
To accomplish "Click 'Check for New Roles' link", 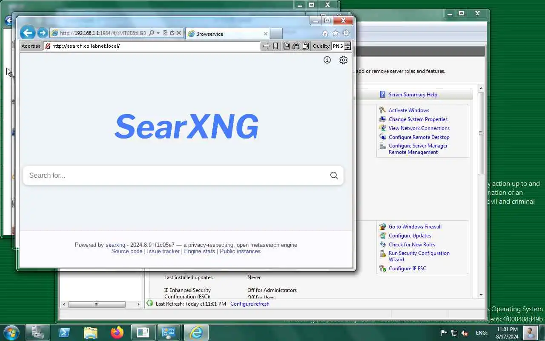I will click(412, 245).
